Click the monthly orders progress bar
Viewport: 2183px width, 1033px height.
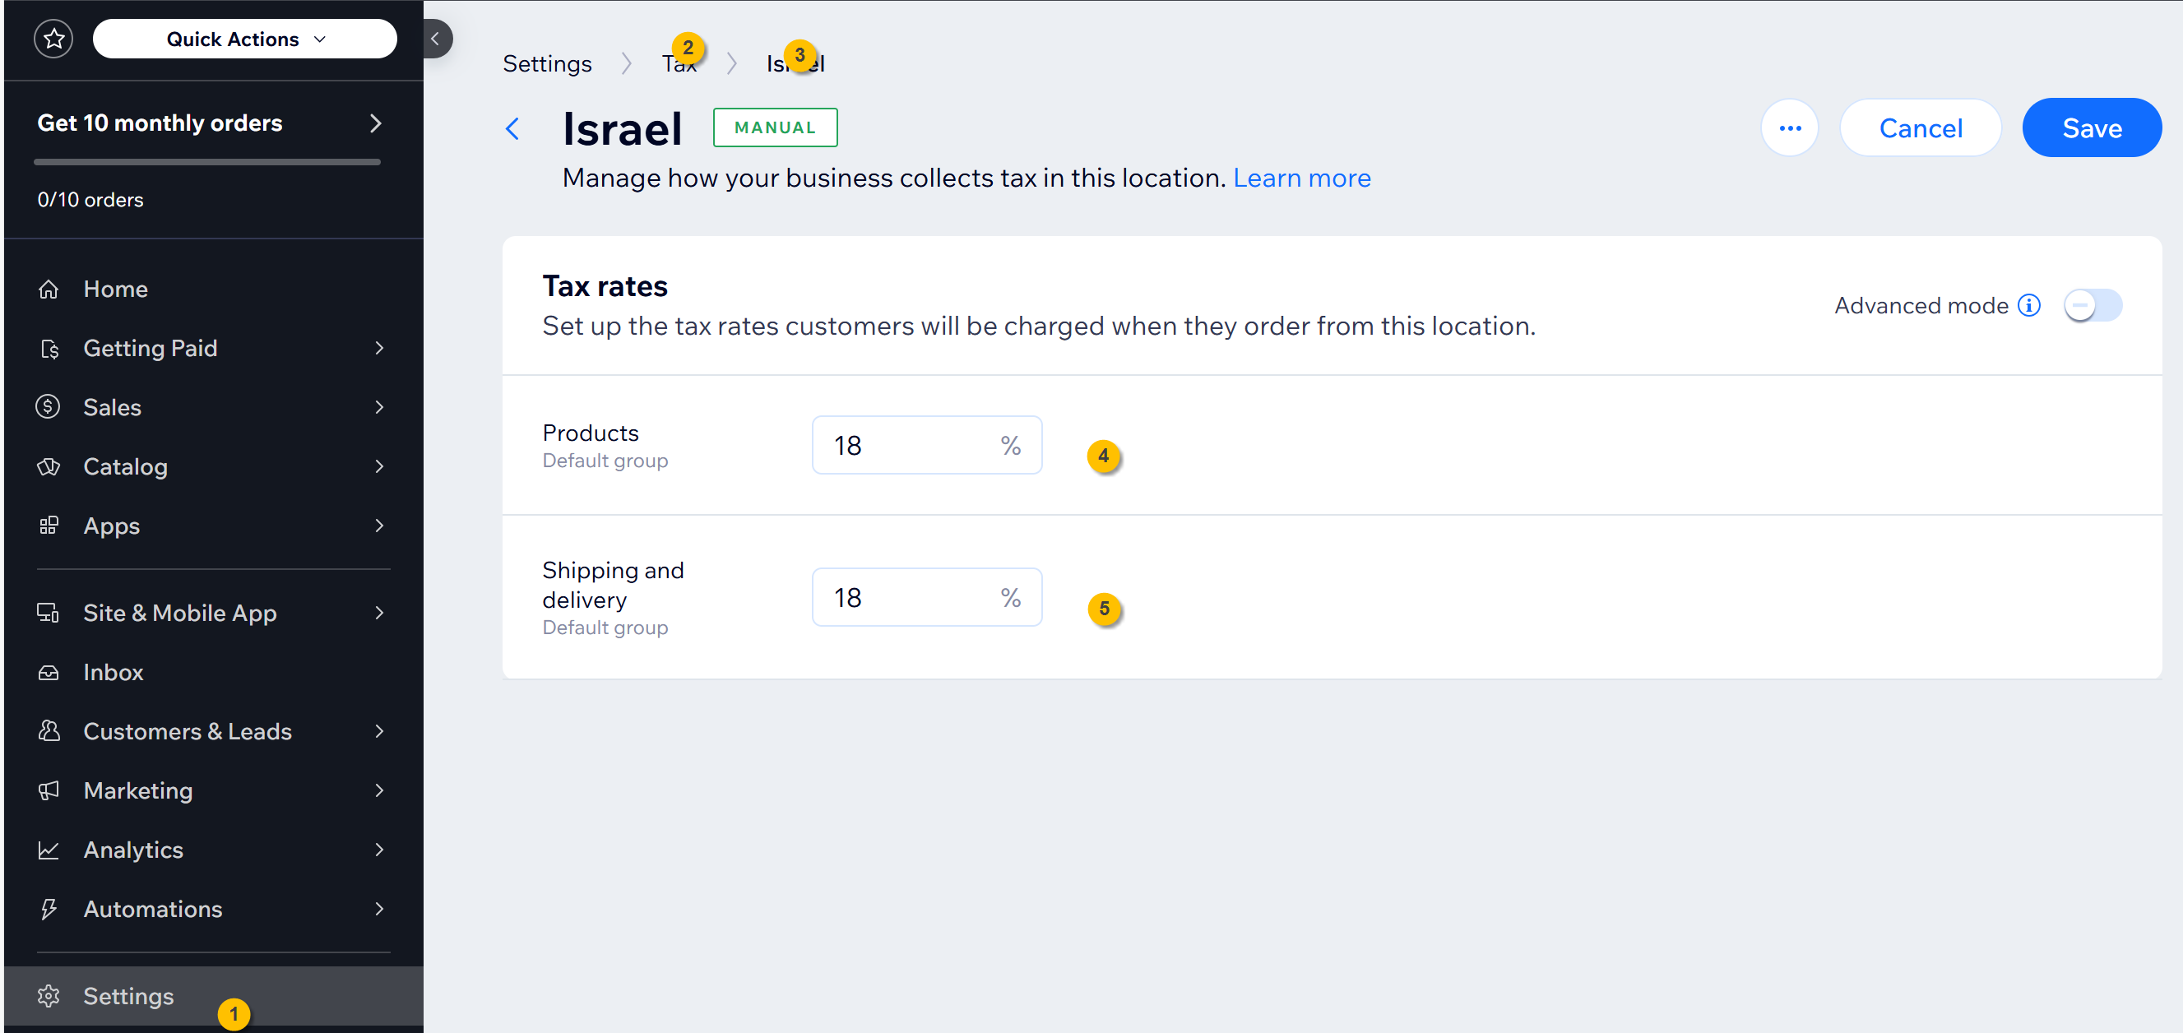(206, 162)
